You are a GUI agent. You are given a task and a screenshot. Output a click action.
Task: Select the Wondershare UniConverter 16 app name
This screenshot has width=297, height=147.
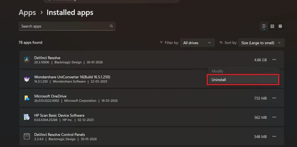(x=72, y=77)
